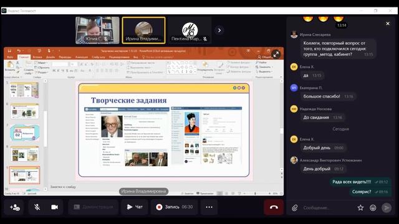
Task: Click the Создать слайд button
Action: pyautogui.click(x=29, y=68)
